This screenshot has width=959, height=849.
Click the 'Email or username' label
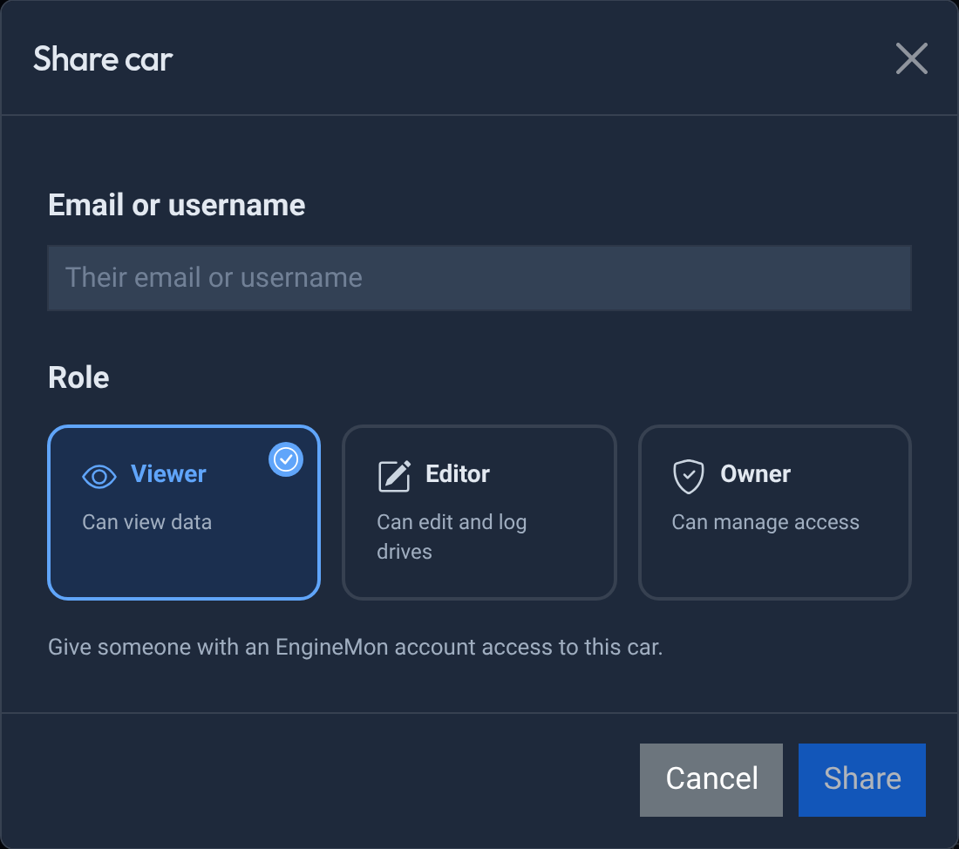[177, 205]
